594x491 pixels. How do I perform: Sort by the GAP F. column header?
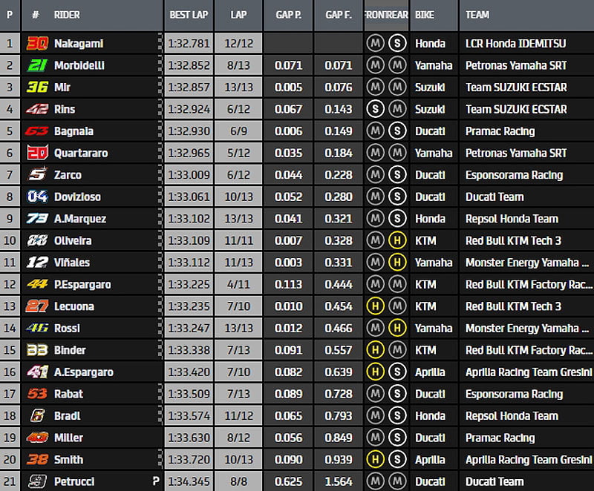coord(338,14)
